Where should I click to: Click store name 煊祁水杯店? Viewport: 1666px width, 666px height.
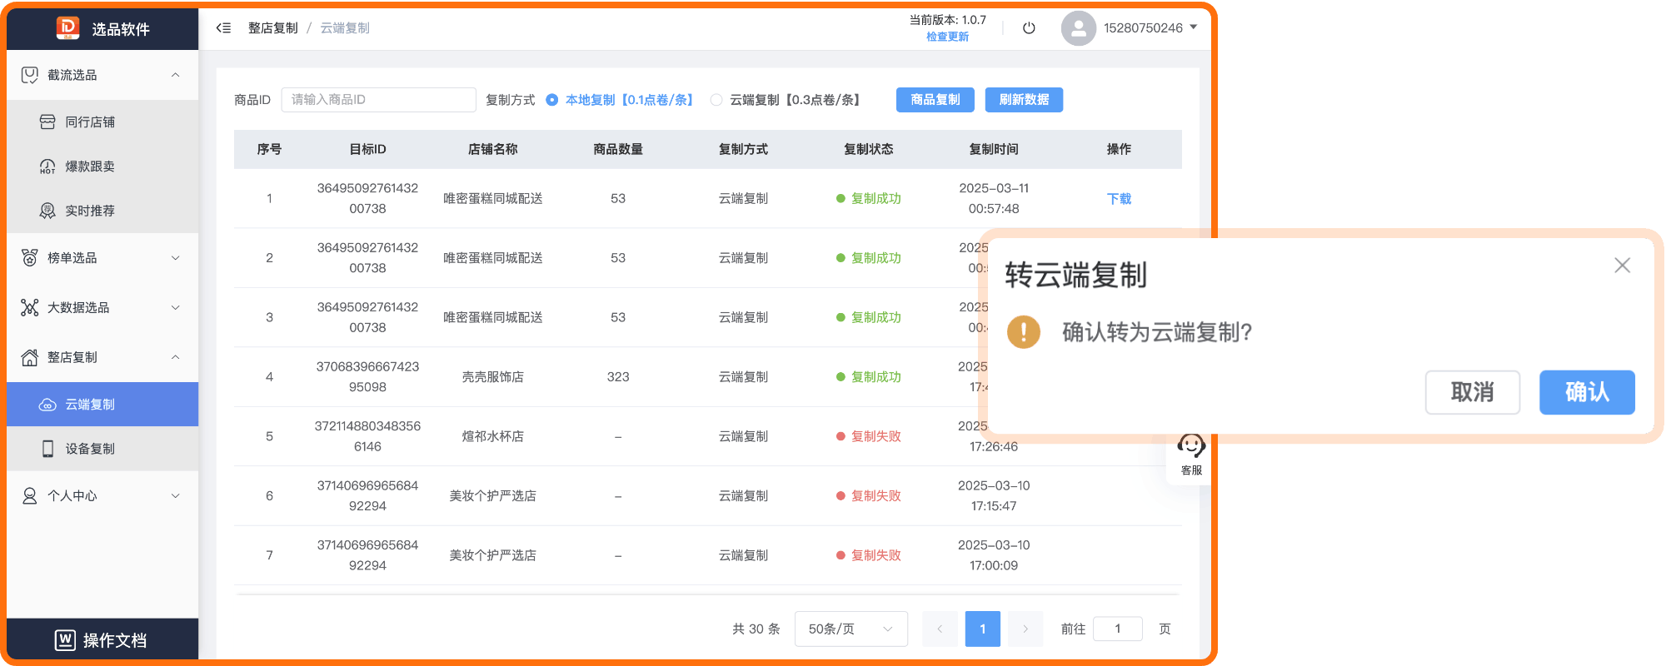tap(492, 436)
